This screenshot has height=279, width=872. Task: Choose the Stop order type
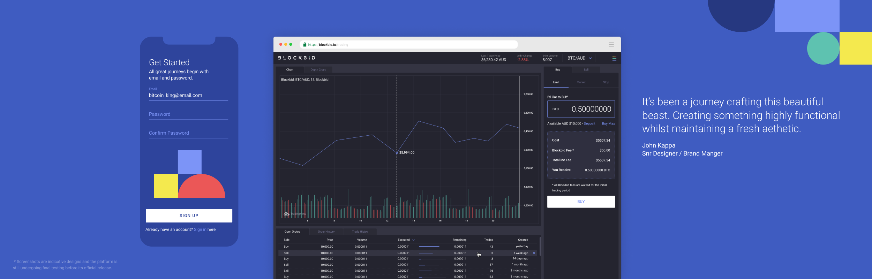[606, 82]
